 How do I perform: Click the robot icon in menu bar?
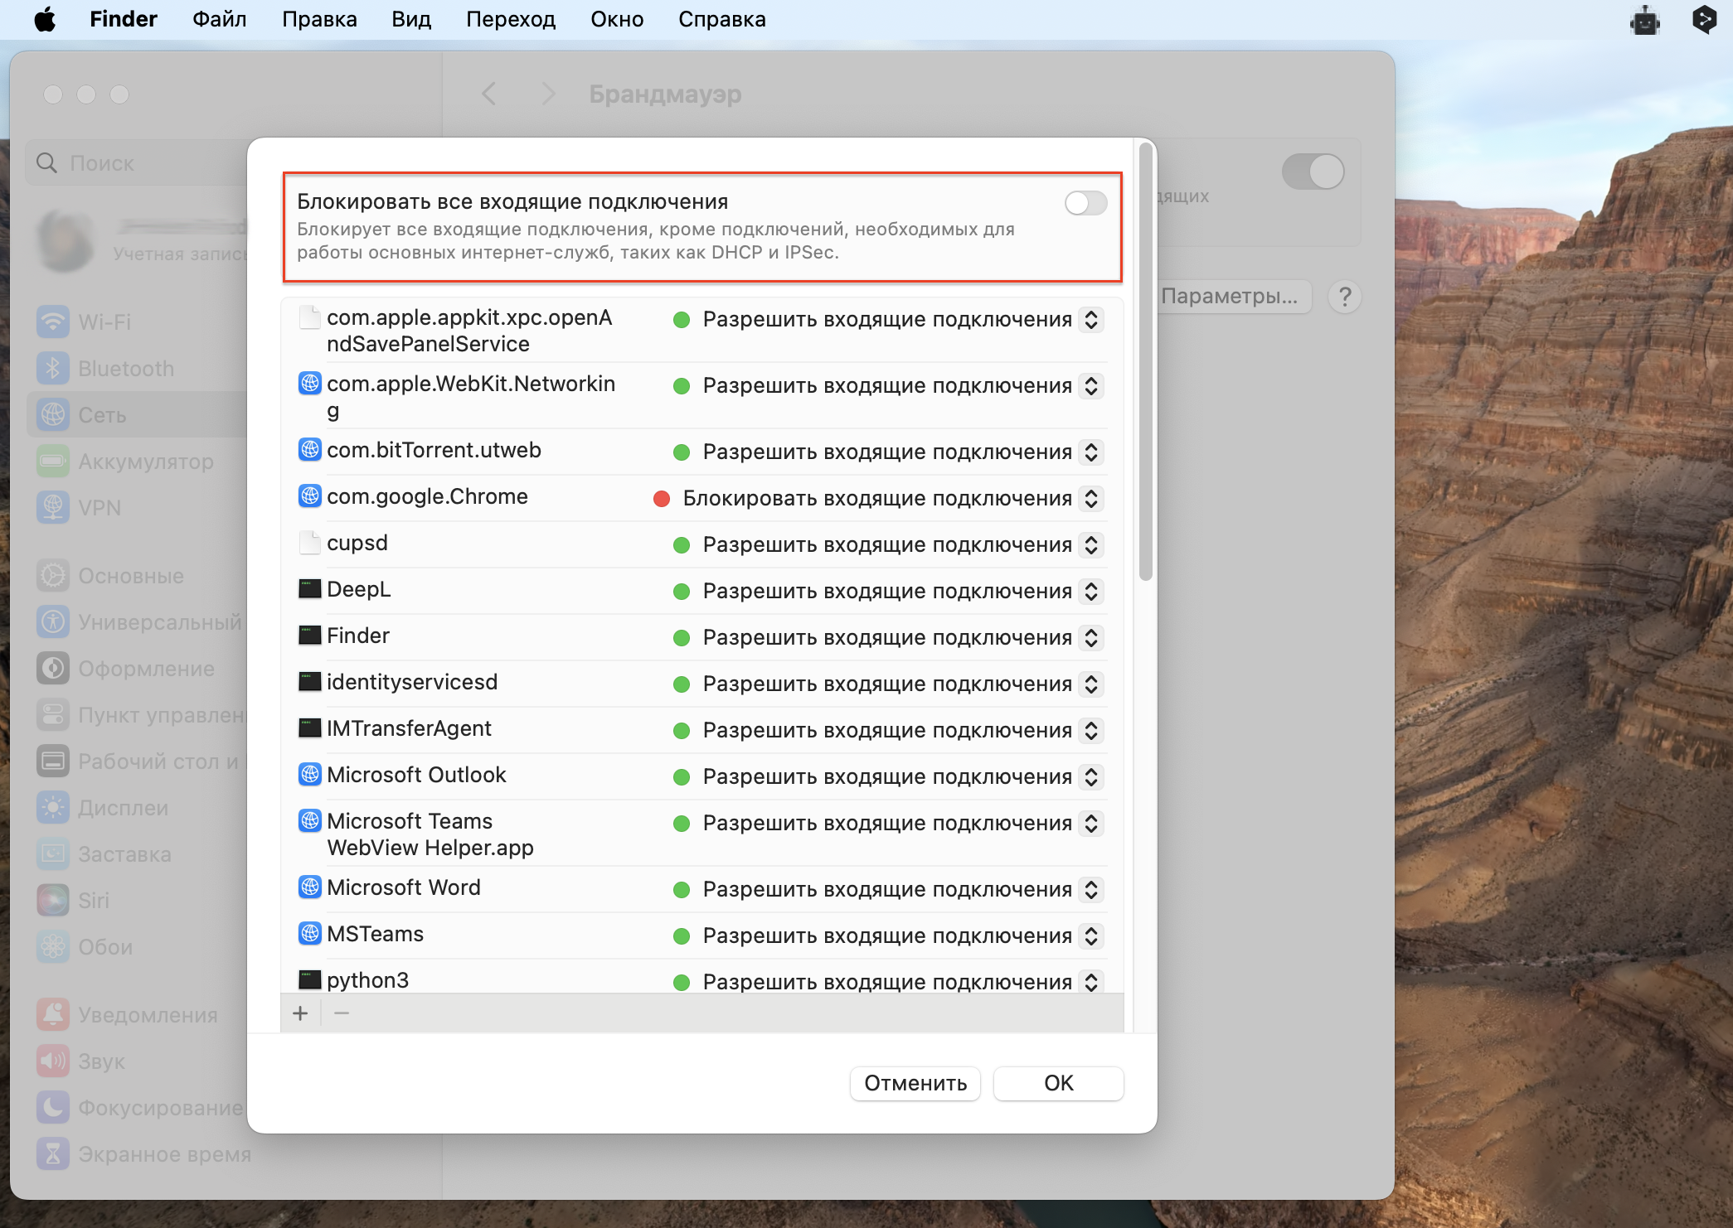(1644, 20)
